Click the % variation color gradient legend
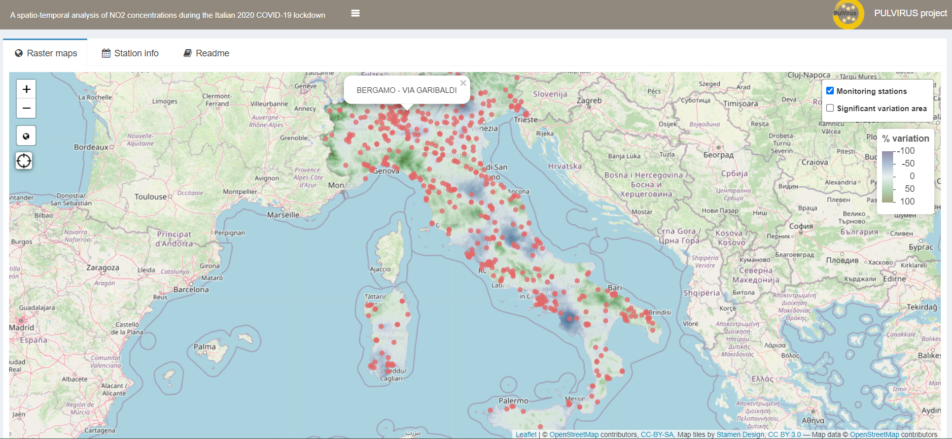This screenshot has height=439, width=952. [x=888, y=176]
